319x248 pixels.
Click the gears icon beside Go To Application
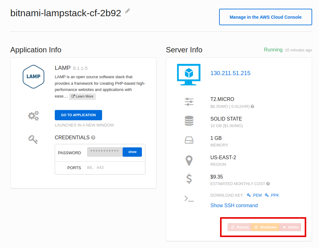34,116
